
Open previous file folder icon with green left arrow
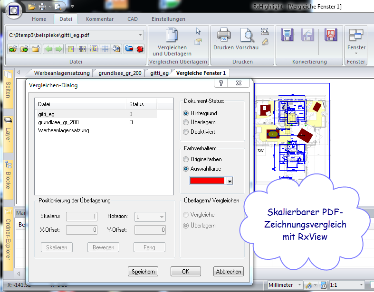(x=13, y=49)
